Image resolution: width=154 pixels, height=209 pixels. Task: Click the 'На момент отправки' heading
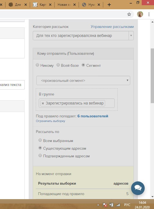(54, 174)
